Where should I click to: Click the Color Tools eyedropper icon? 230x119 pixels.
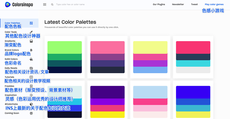click(31, 32)
